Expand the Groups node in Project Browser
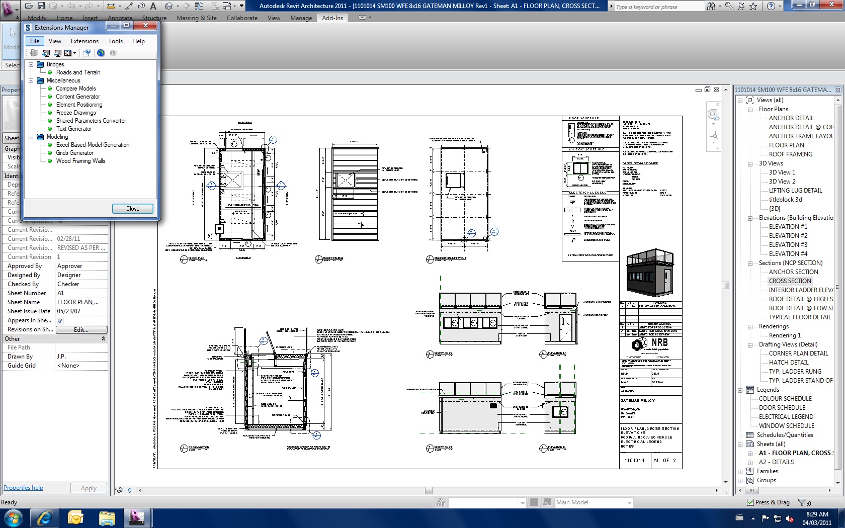The width and height of the screenshot is (845, 528). pyautogui.click(x=740, y=480)
